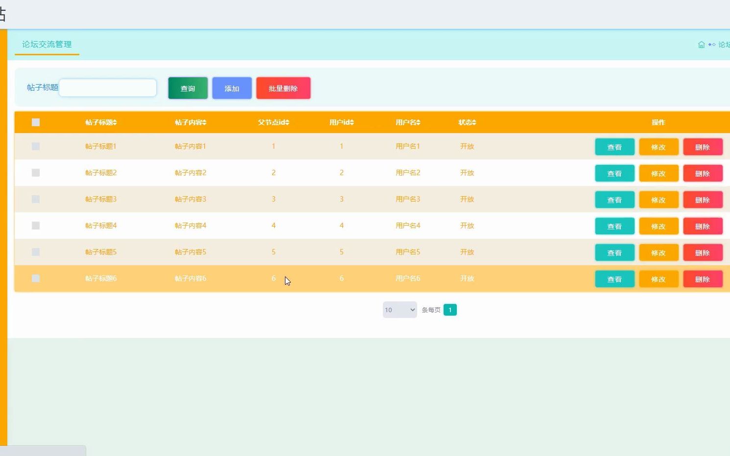Click the 帖子内容2 cell

click(191, 173)
